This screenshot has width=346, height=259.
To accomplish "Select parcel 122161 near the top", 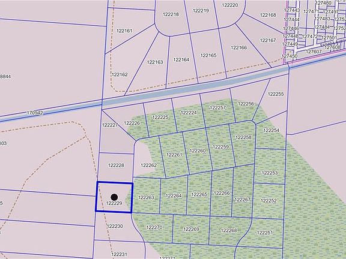I will [x=124, y=31].
